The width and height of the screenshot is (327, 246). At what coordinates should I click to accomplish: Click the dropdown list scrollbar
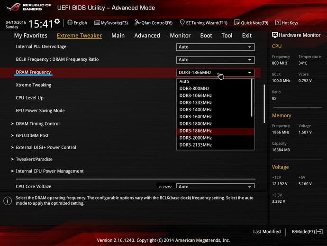coord(252,98)
